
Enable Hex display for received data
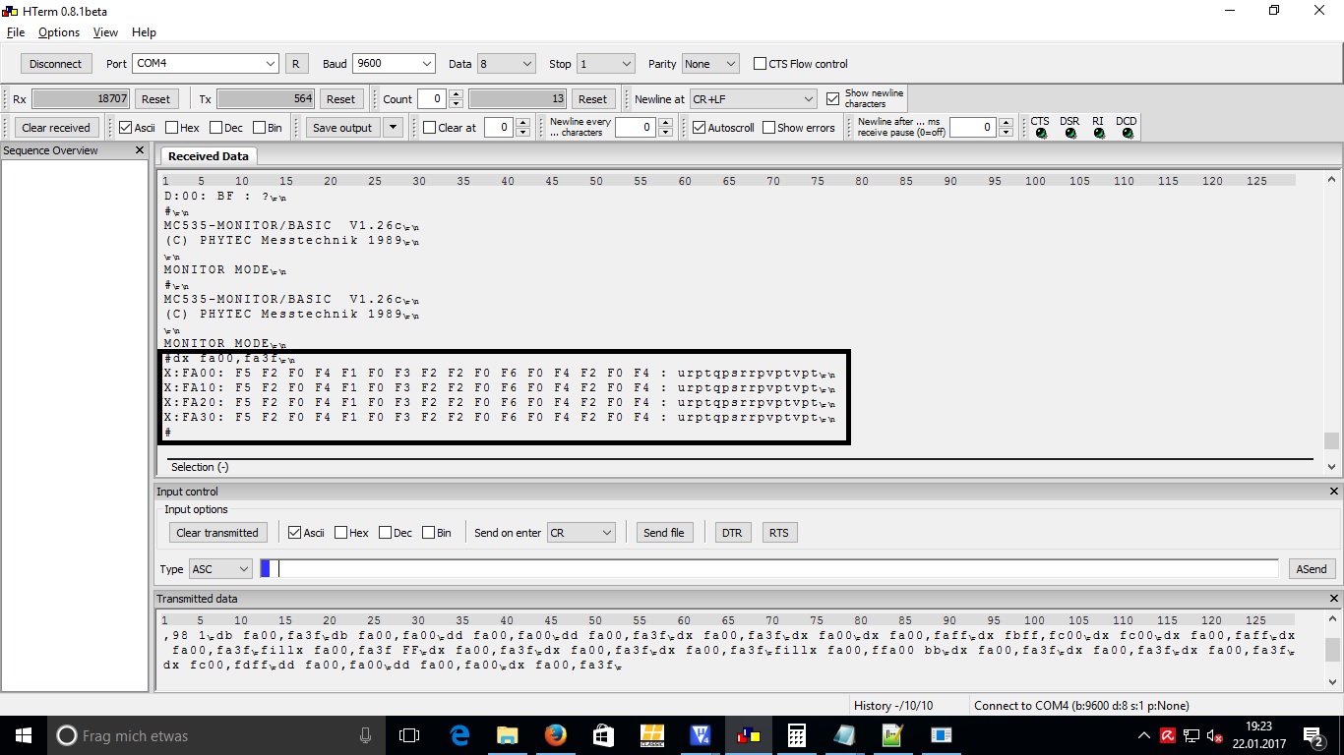(x=171, y=128)
